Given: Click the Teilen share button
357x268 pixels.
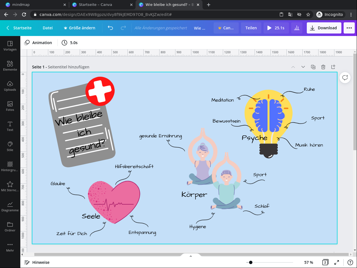Looking at the screenshot, I should [251, 28].
